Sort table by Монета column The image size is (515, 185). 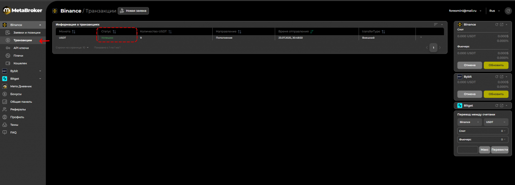pos(73,32)
